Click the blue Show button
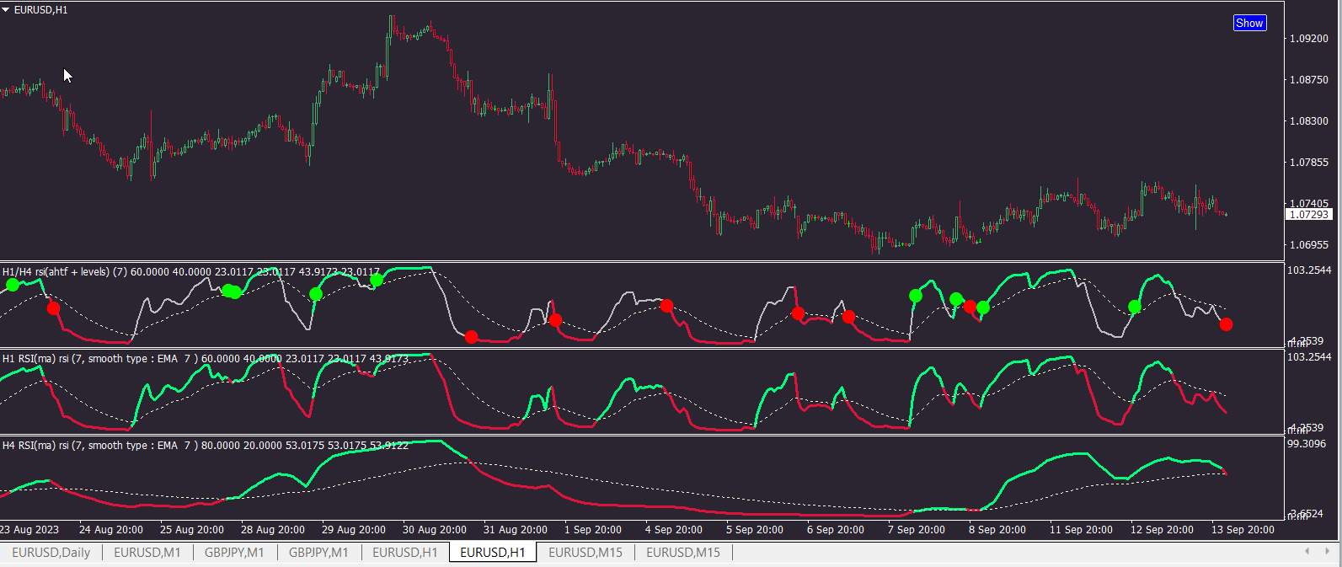This screenshot has width=1342, height=567. pyautogui.click(x=1249, y=23)
